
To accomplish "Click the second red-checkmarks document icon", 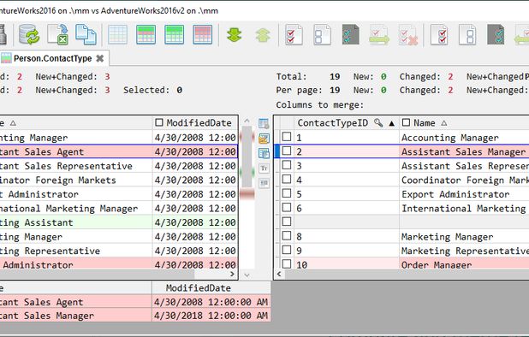I will (439, 34).
